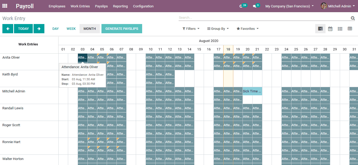Click the Walter Horton row label

click(x=13, y=159)
